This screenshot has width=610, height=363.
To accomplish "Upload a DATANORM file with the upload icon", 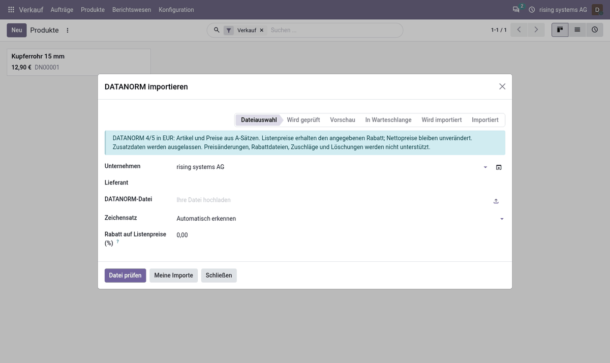I will [496, 201].
